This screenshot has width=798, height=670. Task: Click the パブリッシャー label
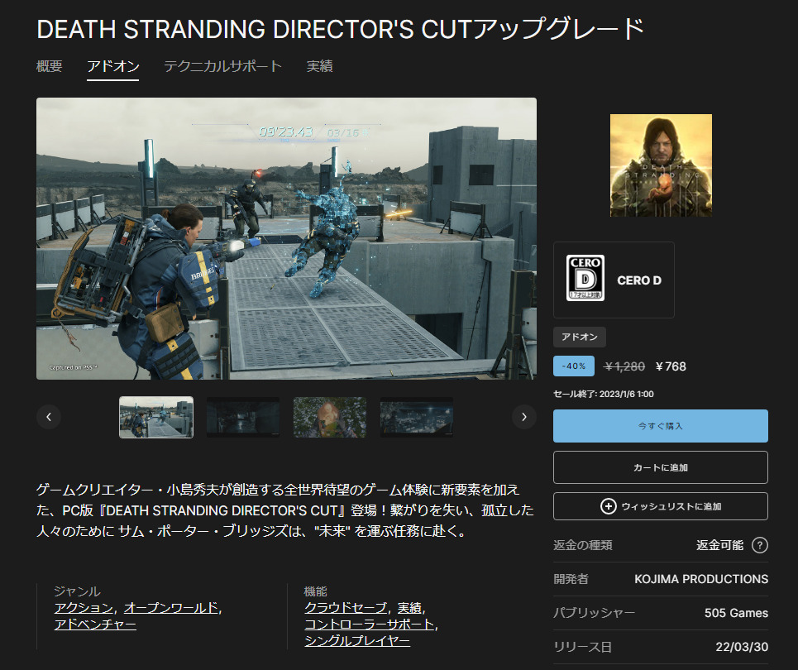(x=595, y=613)
